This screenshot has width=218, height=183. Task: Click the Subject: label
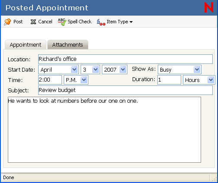[x=18, y=91]
